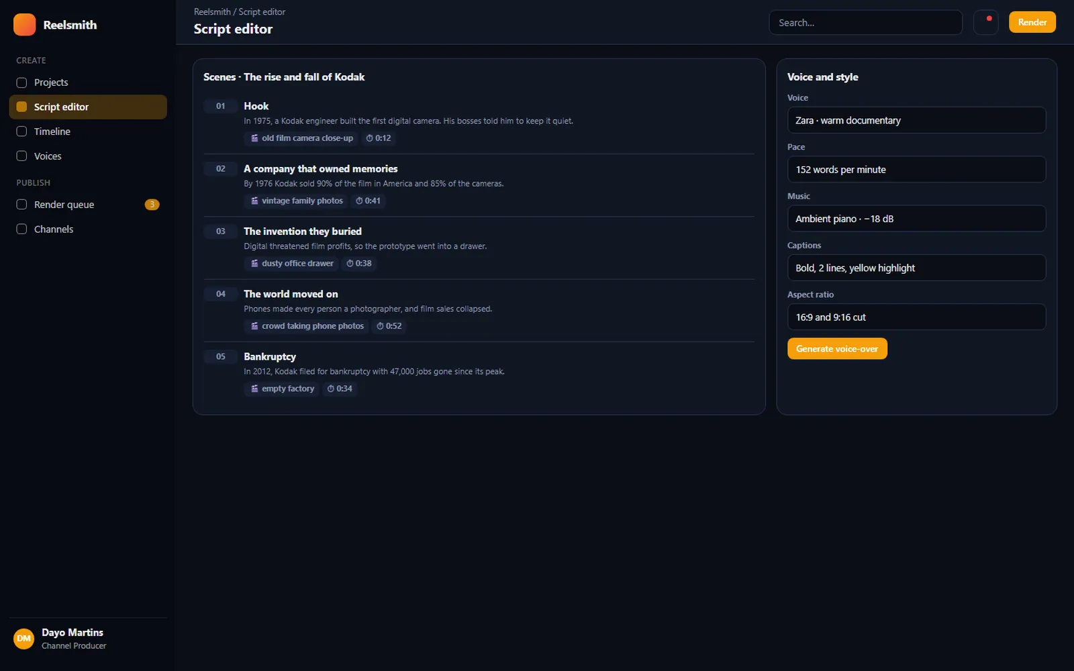Click the clapper icon on dusty office drawer

(254, 263)
